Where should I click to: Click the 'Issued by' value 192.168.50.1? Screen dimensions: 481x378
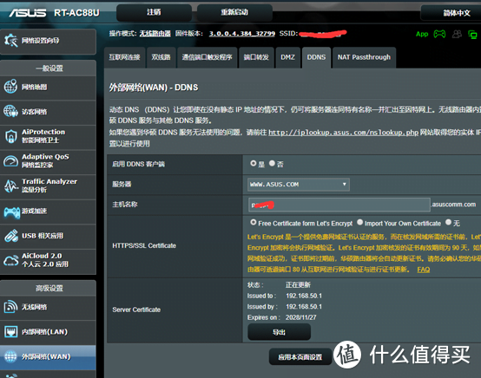[304, 307]
